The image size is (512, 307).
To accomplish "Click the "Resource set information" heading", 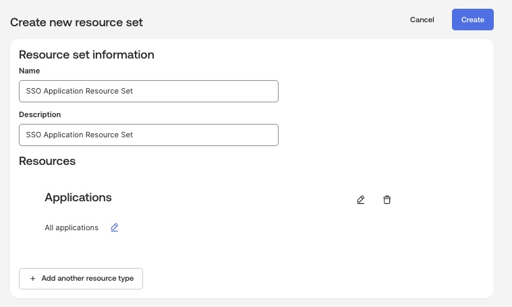I will coord(86,55).
